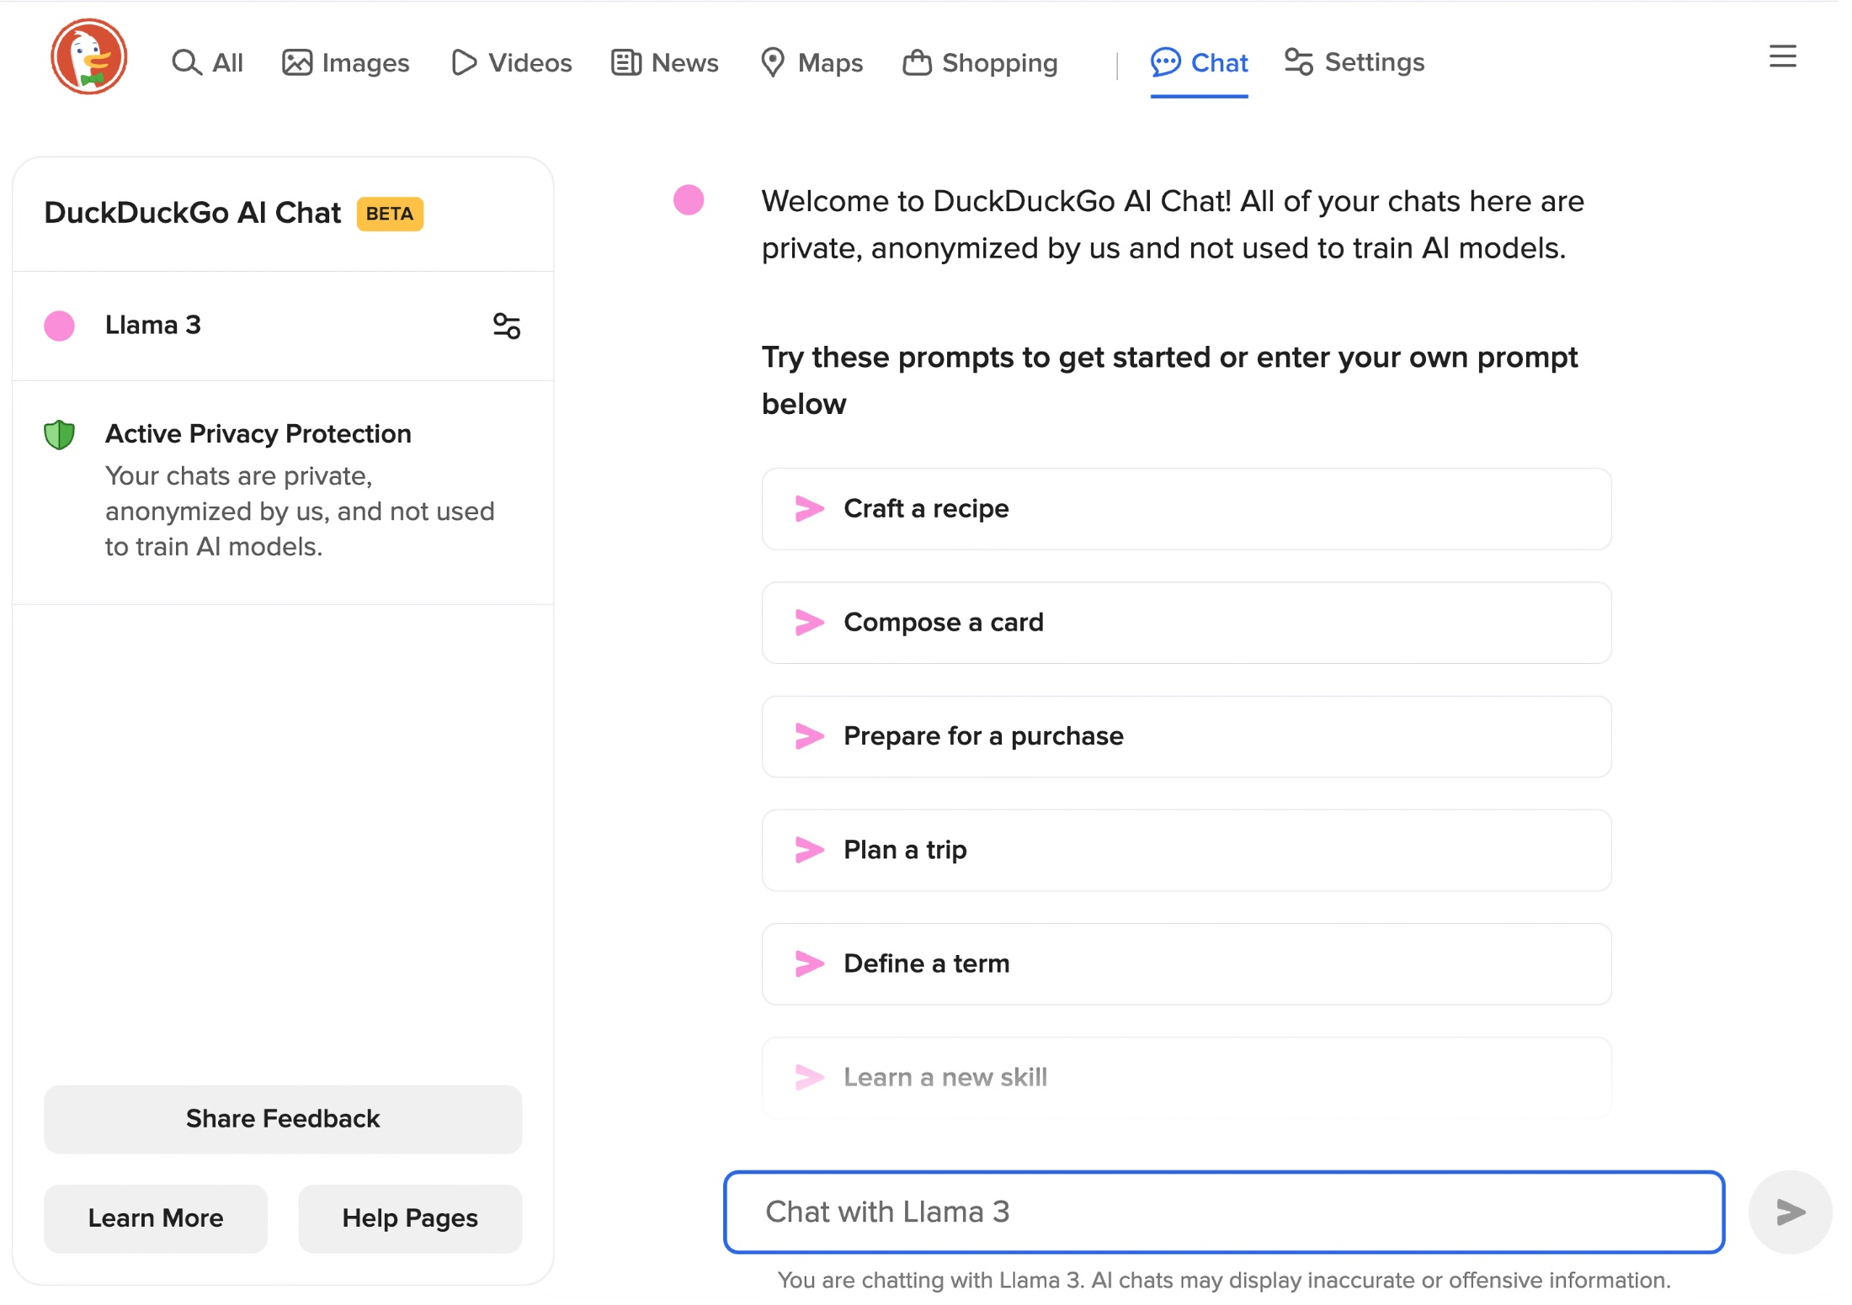Select the Videos search icon
Screen dimensions: 1852x1305
(463, 62)
